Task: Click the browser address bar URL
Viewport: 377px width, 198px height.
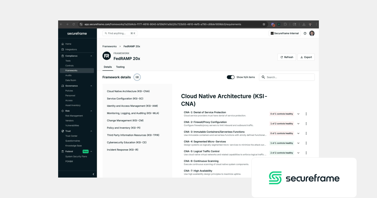Action: (163, 24)
